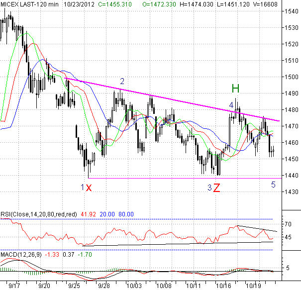Click the RSI(Close,14,20,80,red,red) indicator label
This screenshot has height=290, width=301.
point(39,214)
